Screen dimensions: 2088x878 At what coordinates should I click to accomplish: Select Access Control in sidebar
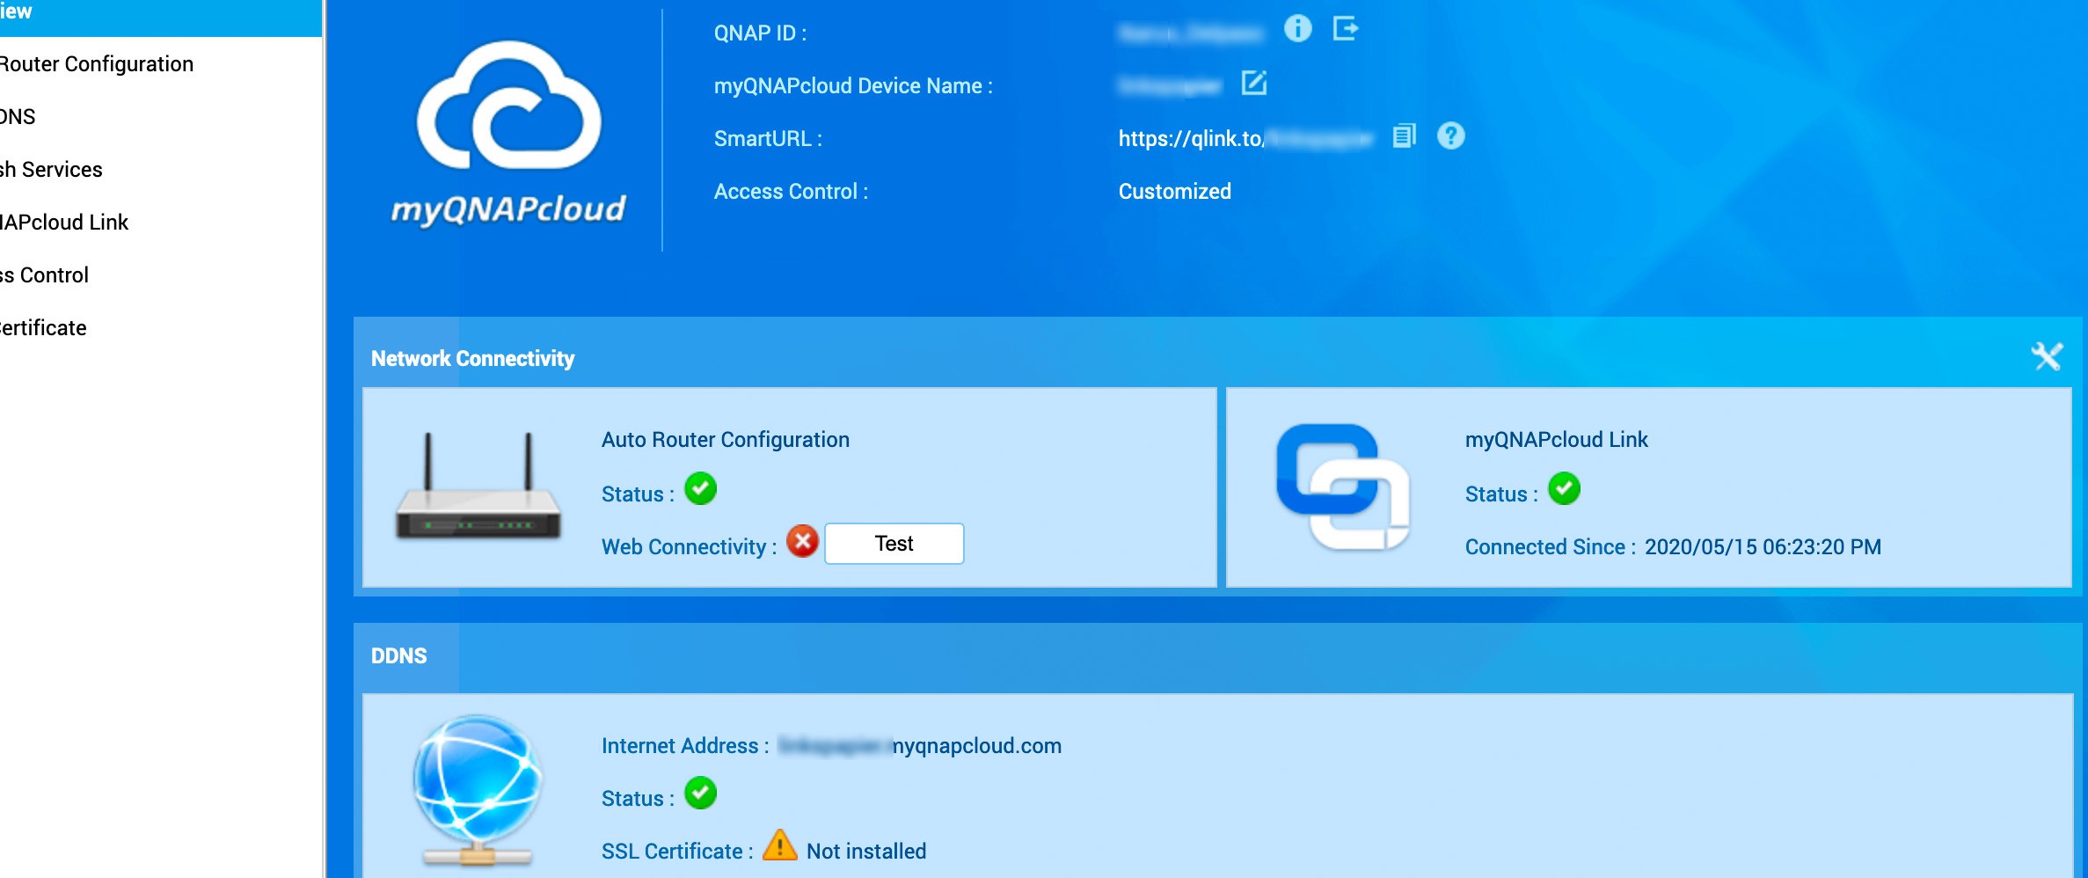click(44, 275)
